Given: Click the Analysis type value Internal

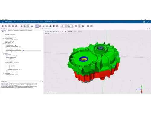Looking at the screenshot, I should (x=13, y=36).
